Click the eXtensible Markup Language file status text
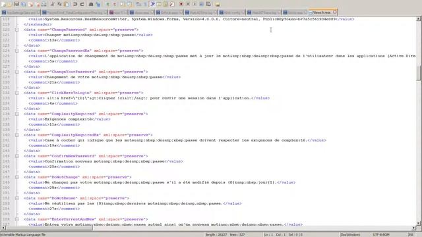This screenshot has width=422, height=237. (x=23, y=235)
